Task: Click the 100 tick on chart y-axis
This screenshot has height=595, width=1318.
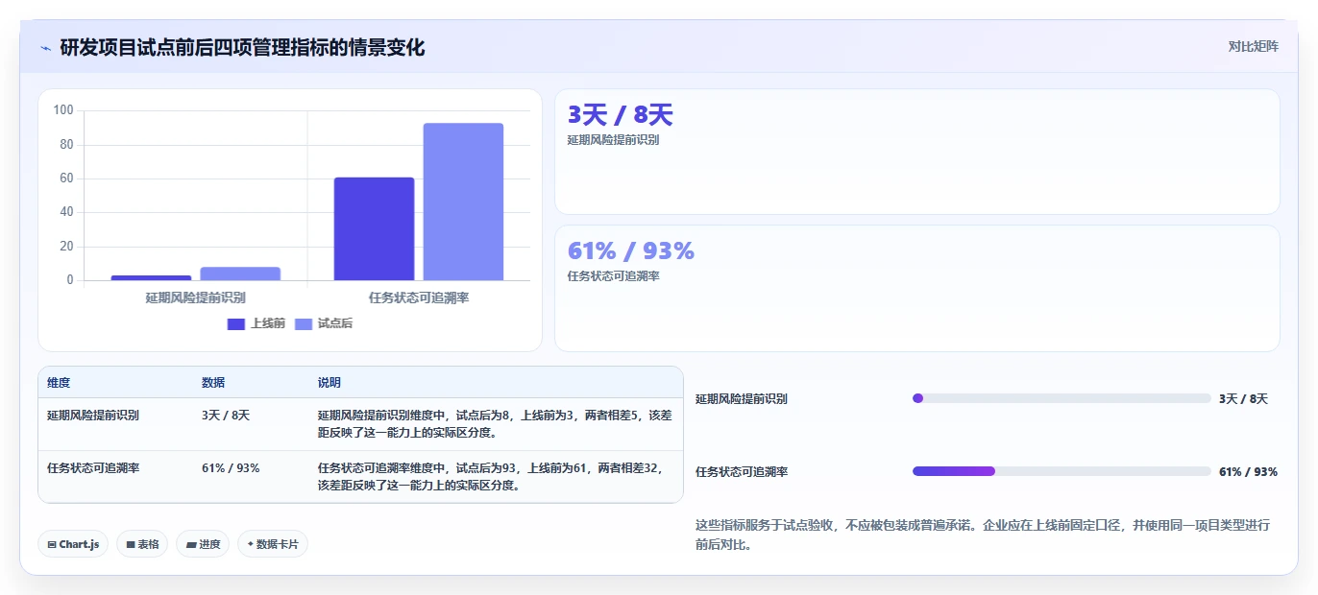Action: coord(63,110)
